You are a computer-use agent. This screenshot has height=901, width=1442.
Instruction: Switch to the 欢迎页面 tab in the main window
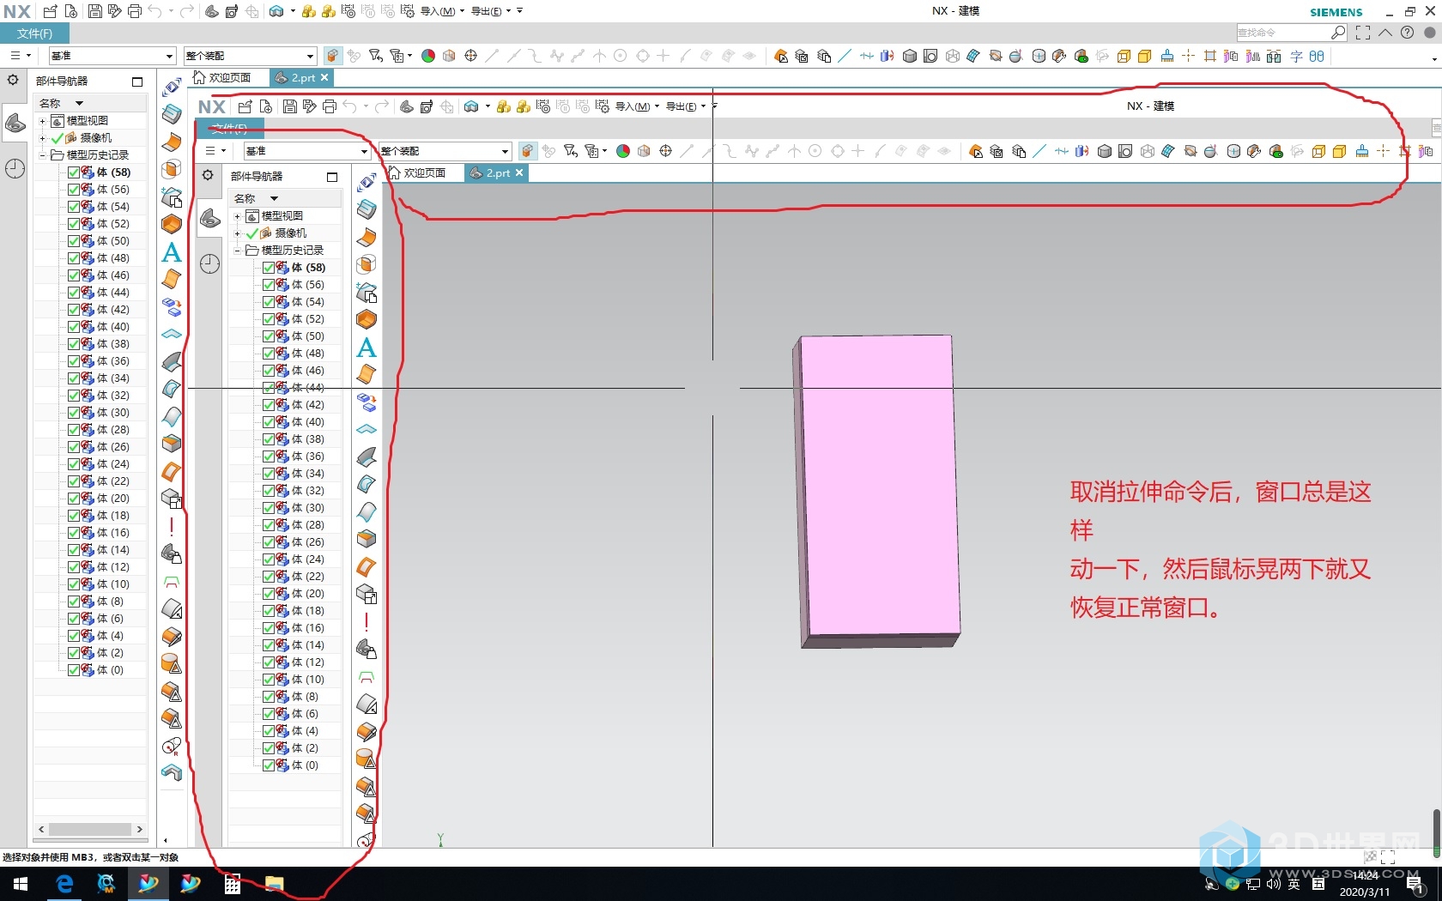click(x=222, y=77)
